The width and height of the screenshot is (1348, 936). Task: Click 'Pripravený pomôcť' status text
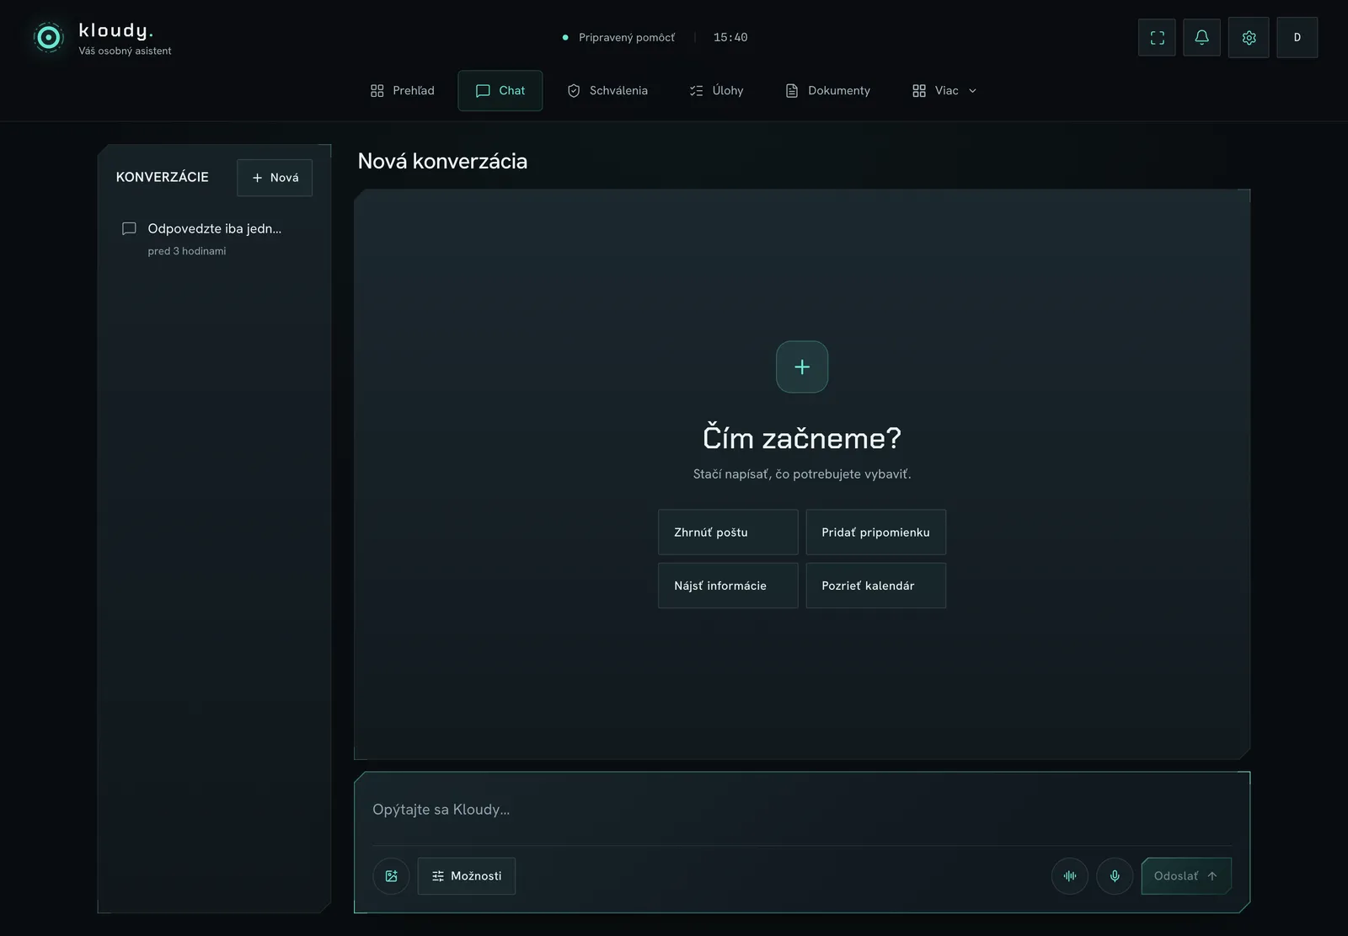pos(627,37)
